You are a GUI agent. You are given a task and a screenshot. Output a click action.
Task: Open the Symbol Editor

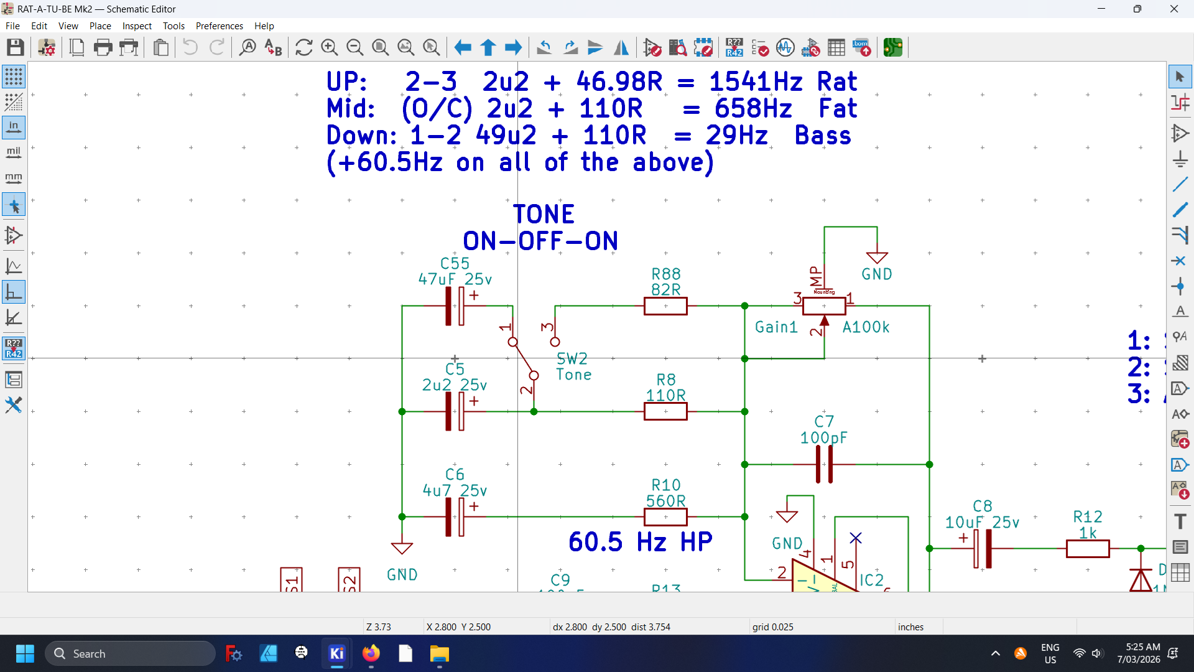coord(652,47)
